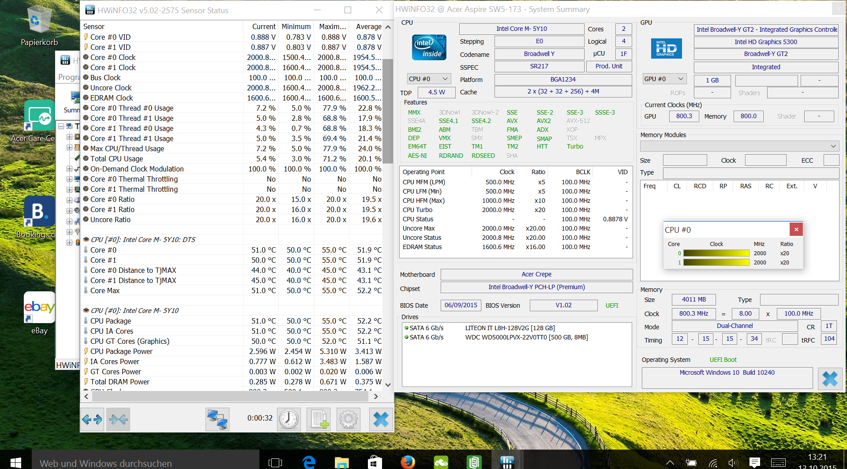Click the sensor list vertical scrollbar thumb
Screen dimensions: 847x469
(x=388, y=111)
